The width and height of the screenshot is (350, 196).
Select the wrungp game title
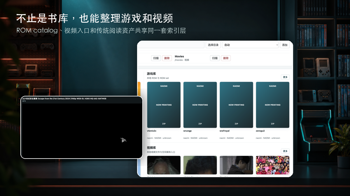tap(187, 131)
